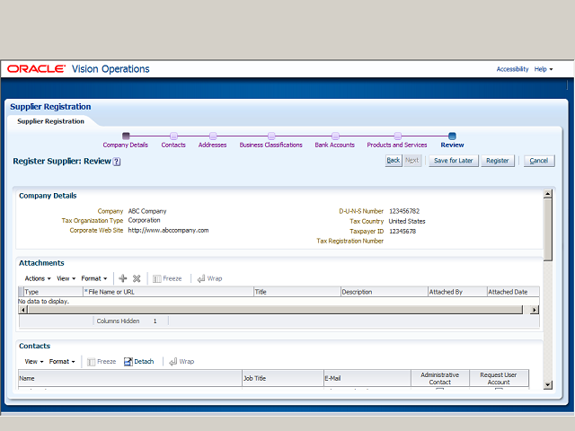Screen dimensions: 575x431
Task: Click the add attachment plus icon
Action: click(122, 278)
